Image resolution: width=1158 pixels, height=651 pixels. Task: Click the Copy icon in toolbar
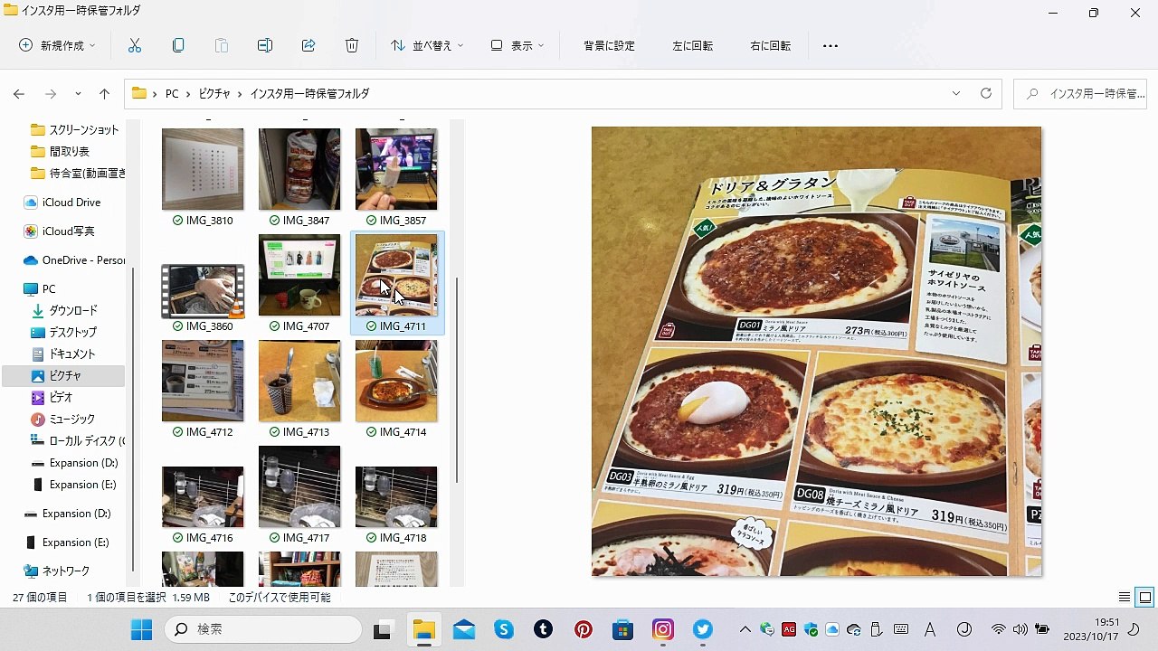tap(178, 45)
